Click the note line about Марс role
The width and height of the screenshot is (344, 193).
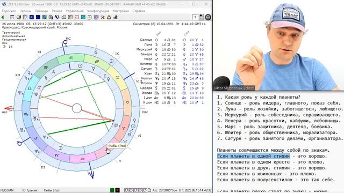[275, 127]
